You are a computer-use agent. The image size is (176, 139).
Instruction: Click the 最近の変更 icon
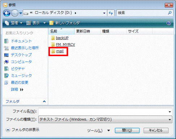[6, 82]
